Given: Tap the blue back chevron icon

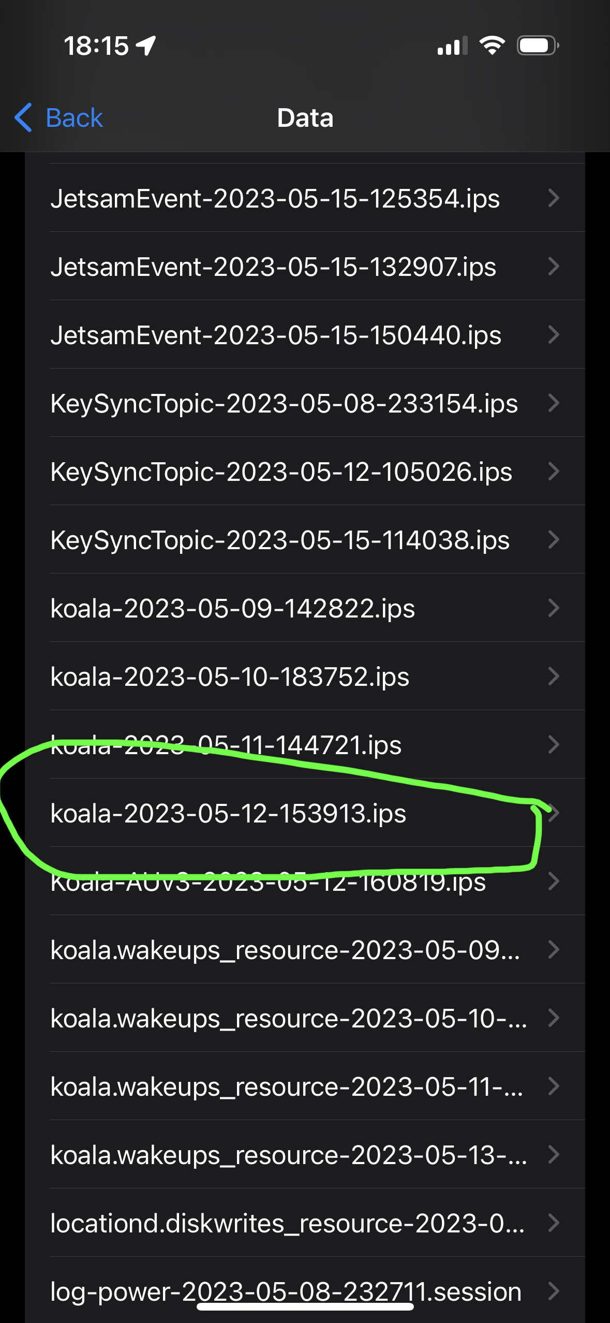Looking at the screenshot, I should point(23,117).
